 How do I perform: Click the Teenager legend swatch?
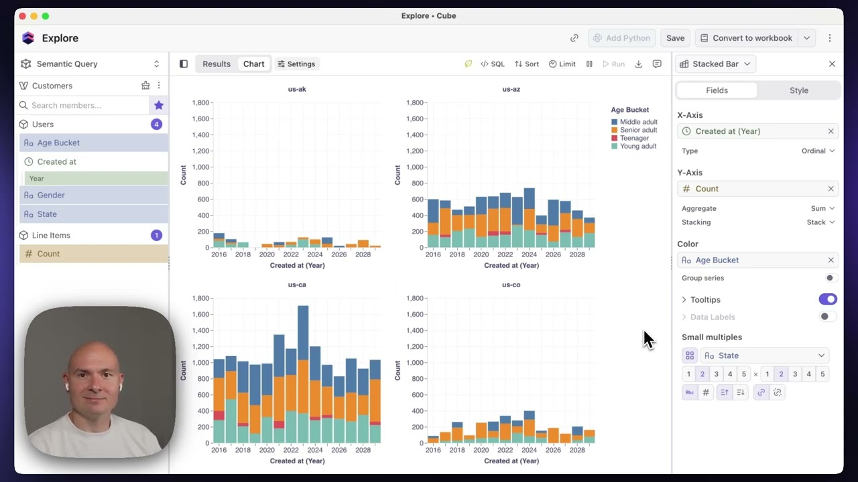[614, 139]
